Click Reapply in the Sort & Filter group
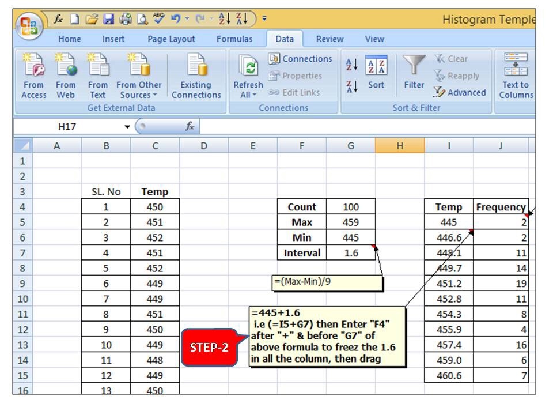This screenshot has width=553, height=415. coord(457,76)
